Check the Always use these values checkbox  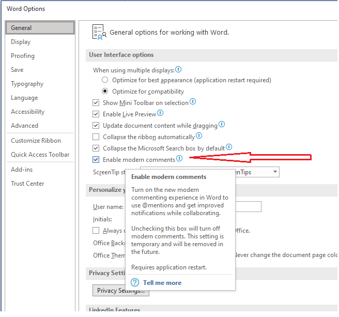96,231
